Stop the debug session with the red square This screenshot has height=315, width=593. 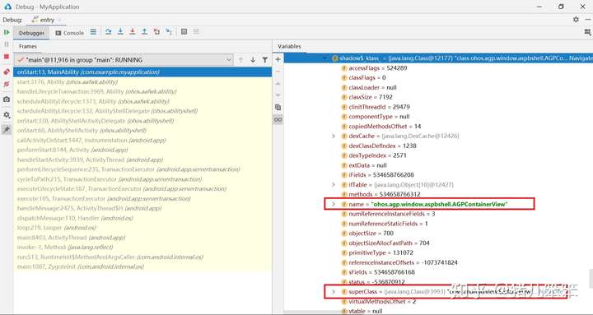7,57
